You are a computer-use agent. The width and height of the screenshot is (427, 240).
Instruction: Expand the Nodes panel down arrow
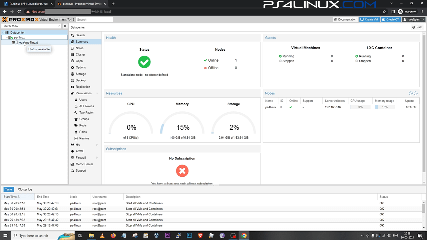click(x=416, y=93)
